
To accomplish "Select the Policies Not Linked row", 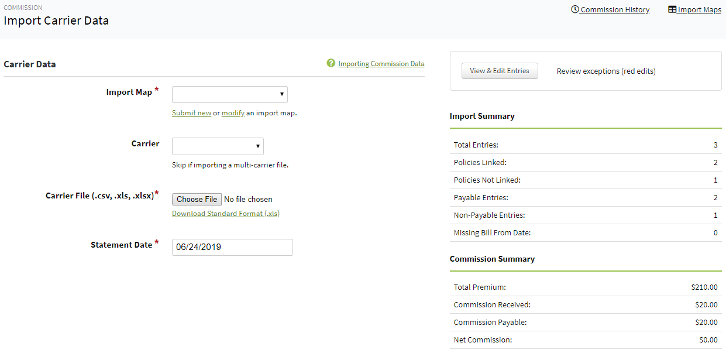I will (x=585, y=180).
